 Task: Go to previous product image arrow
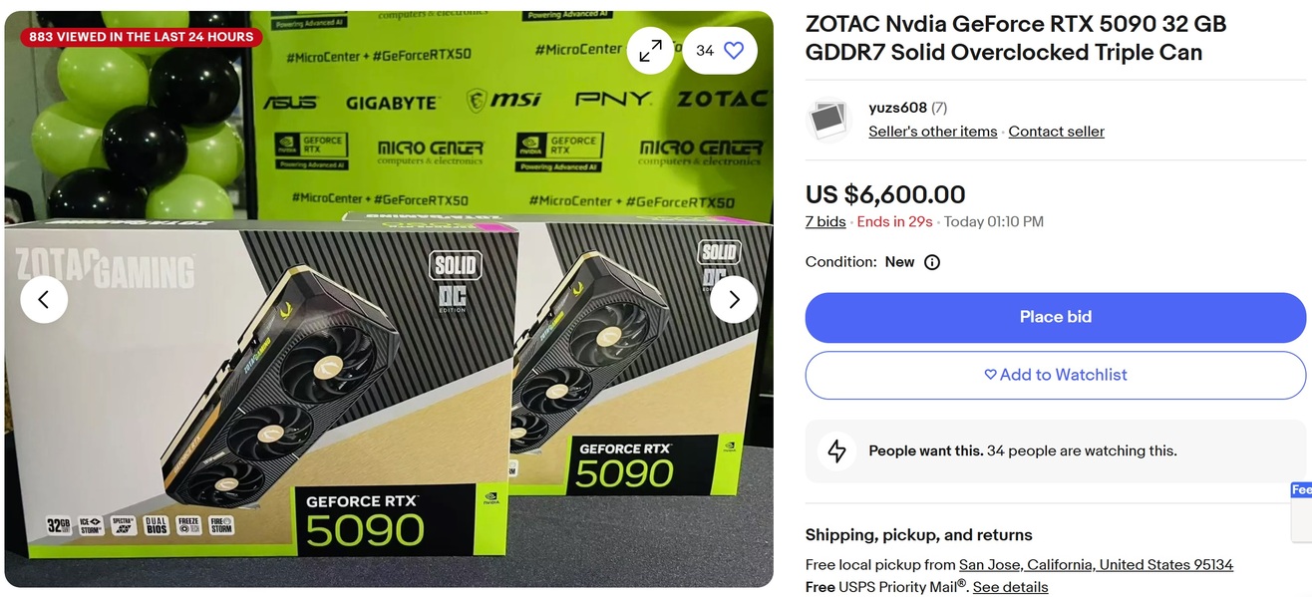tap(44, 299)
